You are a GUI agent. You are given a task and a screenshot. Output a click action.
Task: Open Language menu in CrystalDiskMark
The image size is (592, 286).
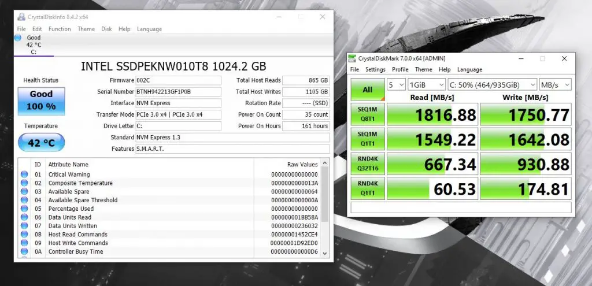click(x=469, y=69)
